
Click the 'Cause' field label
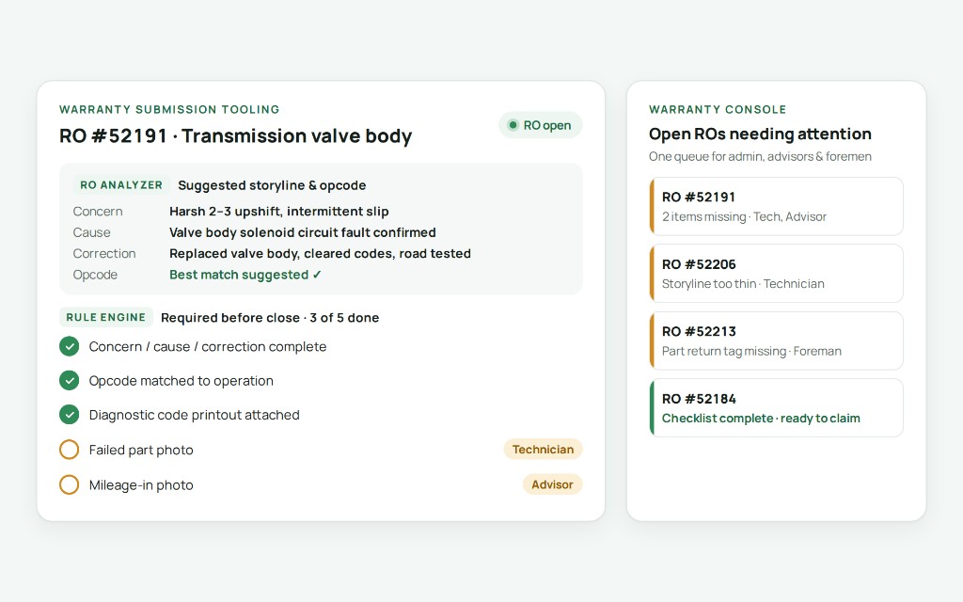click(91, 233)
